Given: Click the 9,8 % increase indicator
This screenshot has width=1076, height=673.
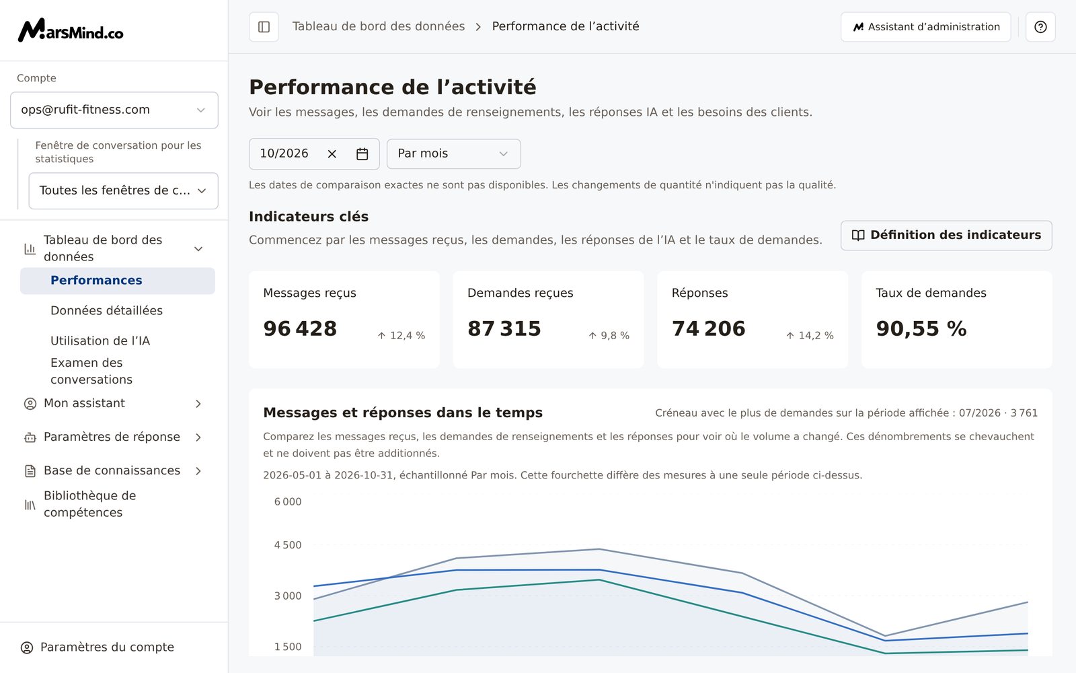Looking at the screenshot, I should [x=609, y=336].
